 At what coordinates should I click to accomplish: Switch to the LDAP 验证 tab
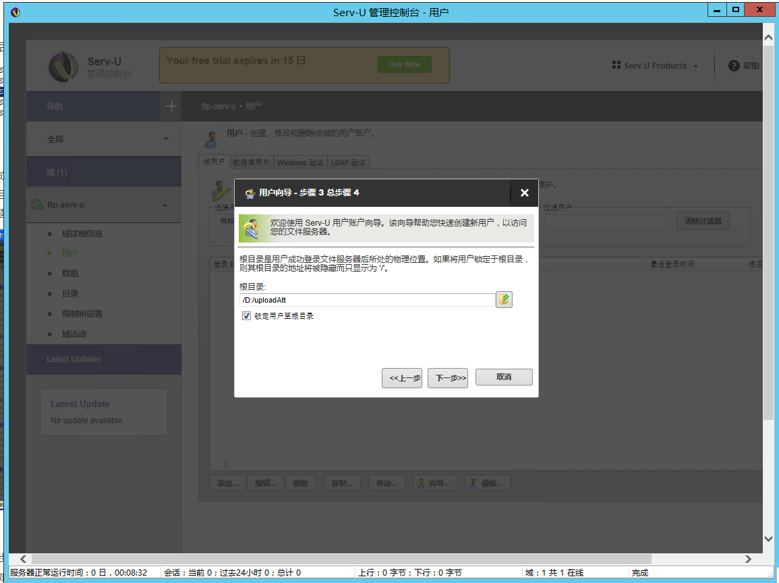(348, 162)
